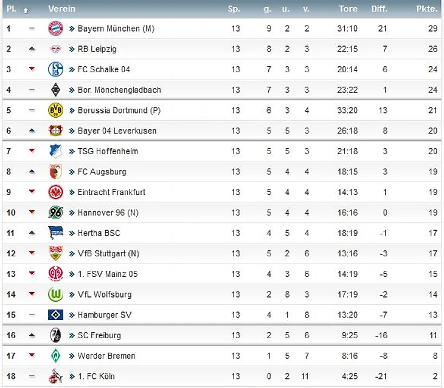Open the TSG Hoffenheim team link
This screenshot has height=388, width=444.
108,151
